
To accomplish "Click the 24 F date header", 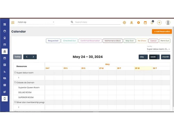I will (x=54, y=68).
